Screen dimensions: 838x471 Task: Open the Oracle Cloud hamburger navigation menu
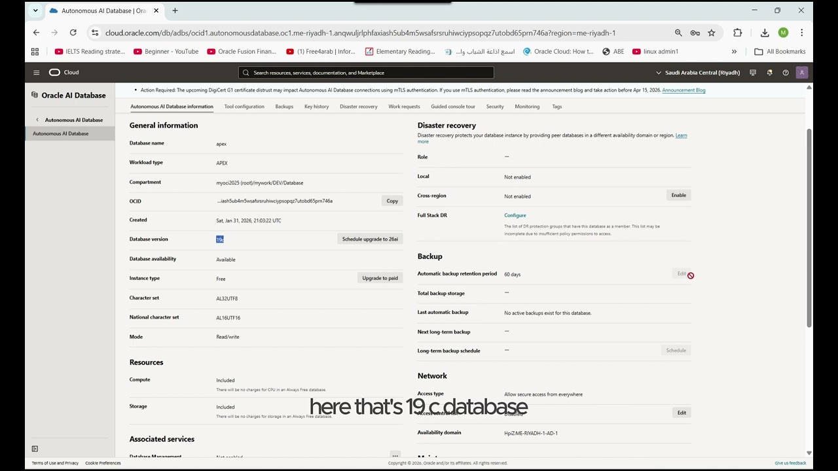[37, 73]
